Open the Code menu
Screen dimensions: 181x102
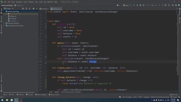coord(25,2)
